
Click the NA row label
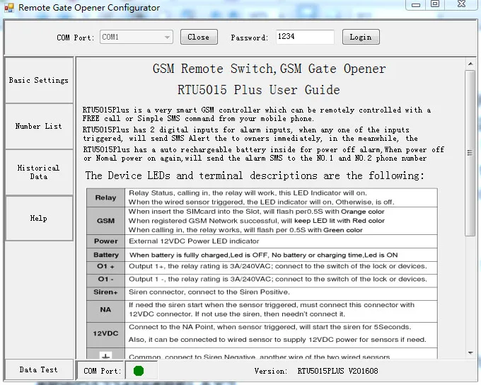coord(105,310)
